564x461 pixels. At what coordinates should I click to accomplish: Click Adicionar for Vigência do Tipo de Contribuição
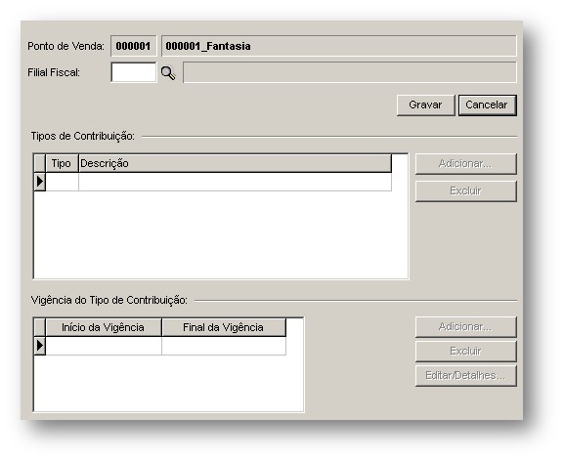(x=466, y=326)
